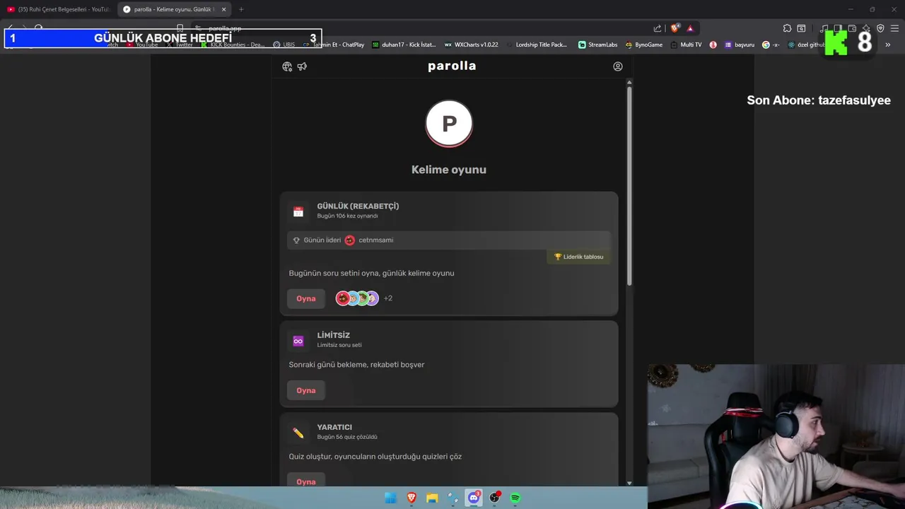
Task: Open the browser extensions puzzle icon
Action: [787, 28]
